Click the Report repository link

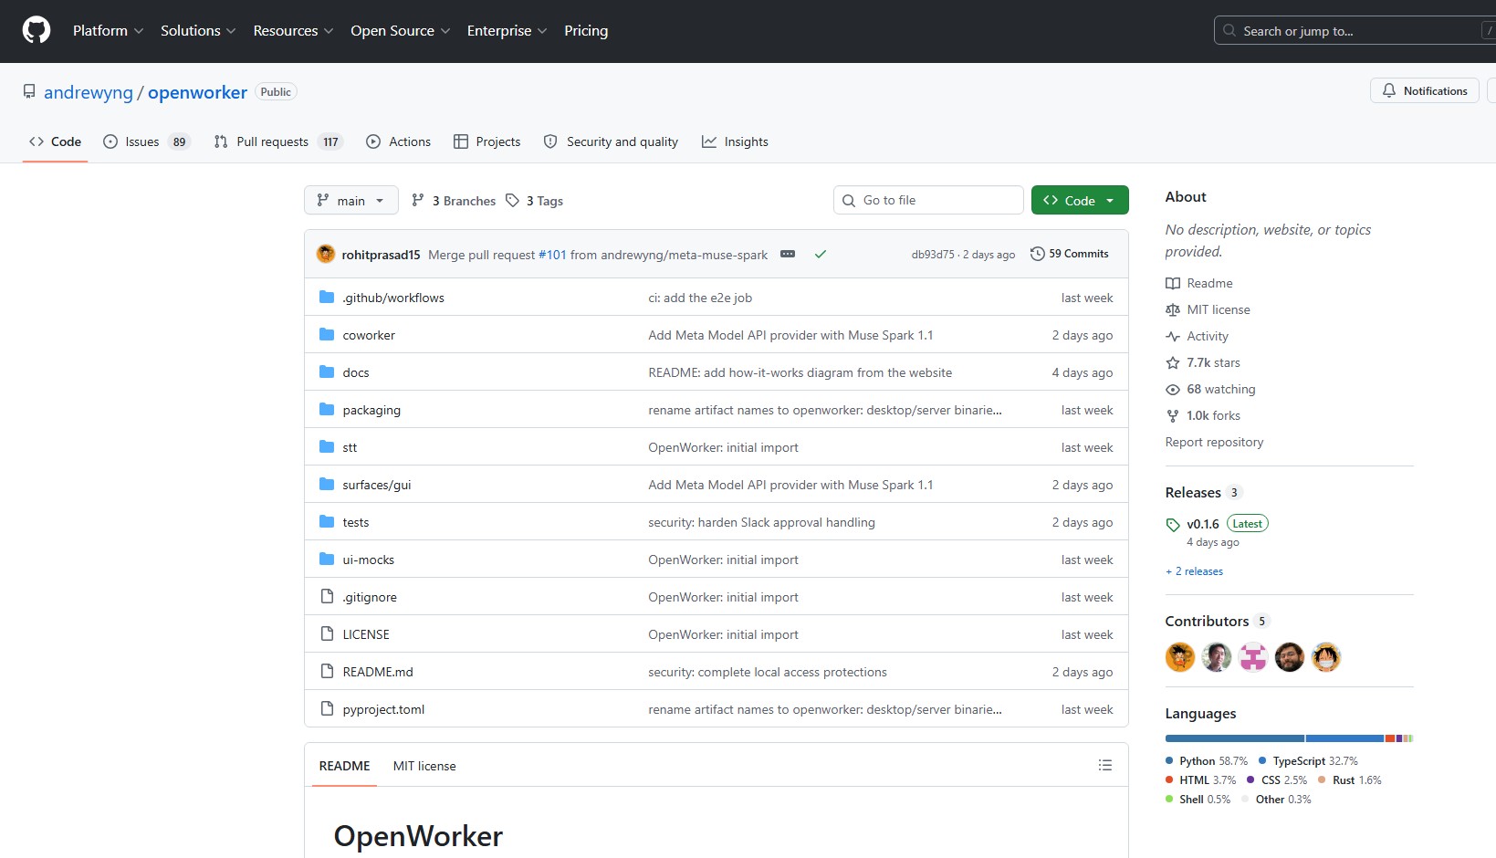1214,442
